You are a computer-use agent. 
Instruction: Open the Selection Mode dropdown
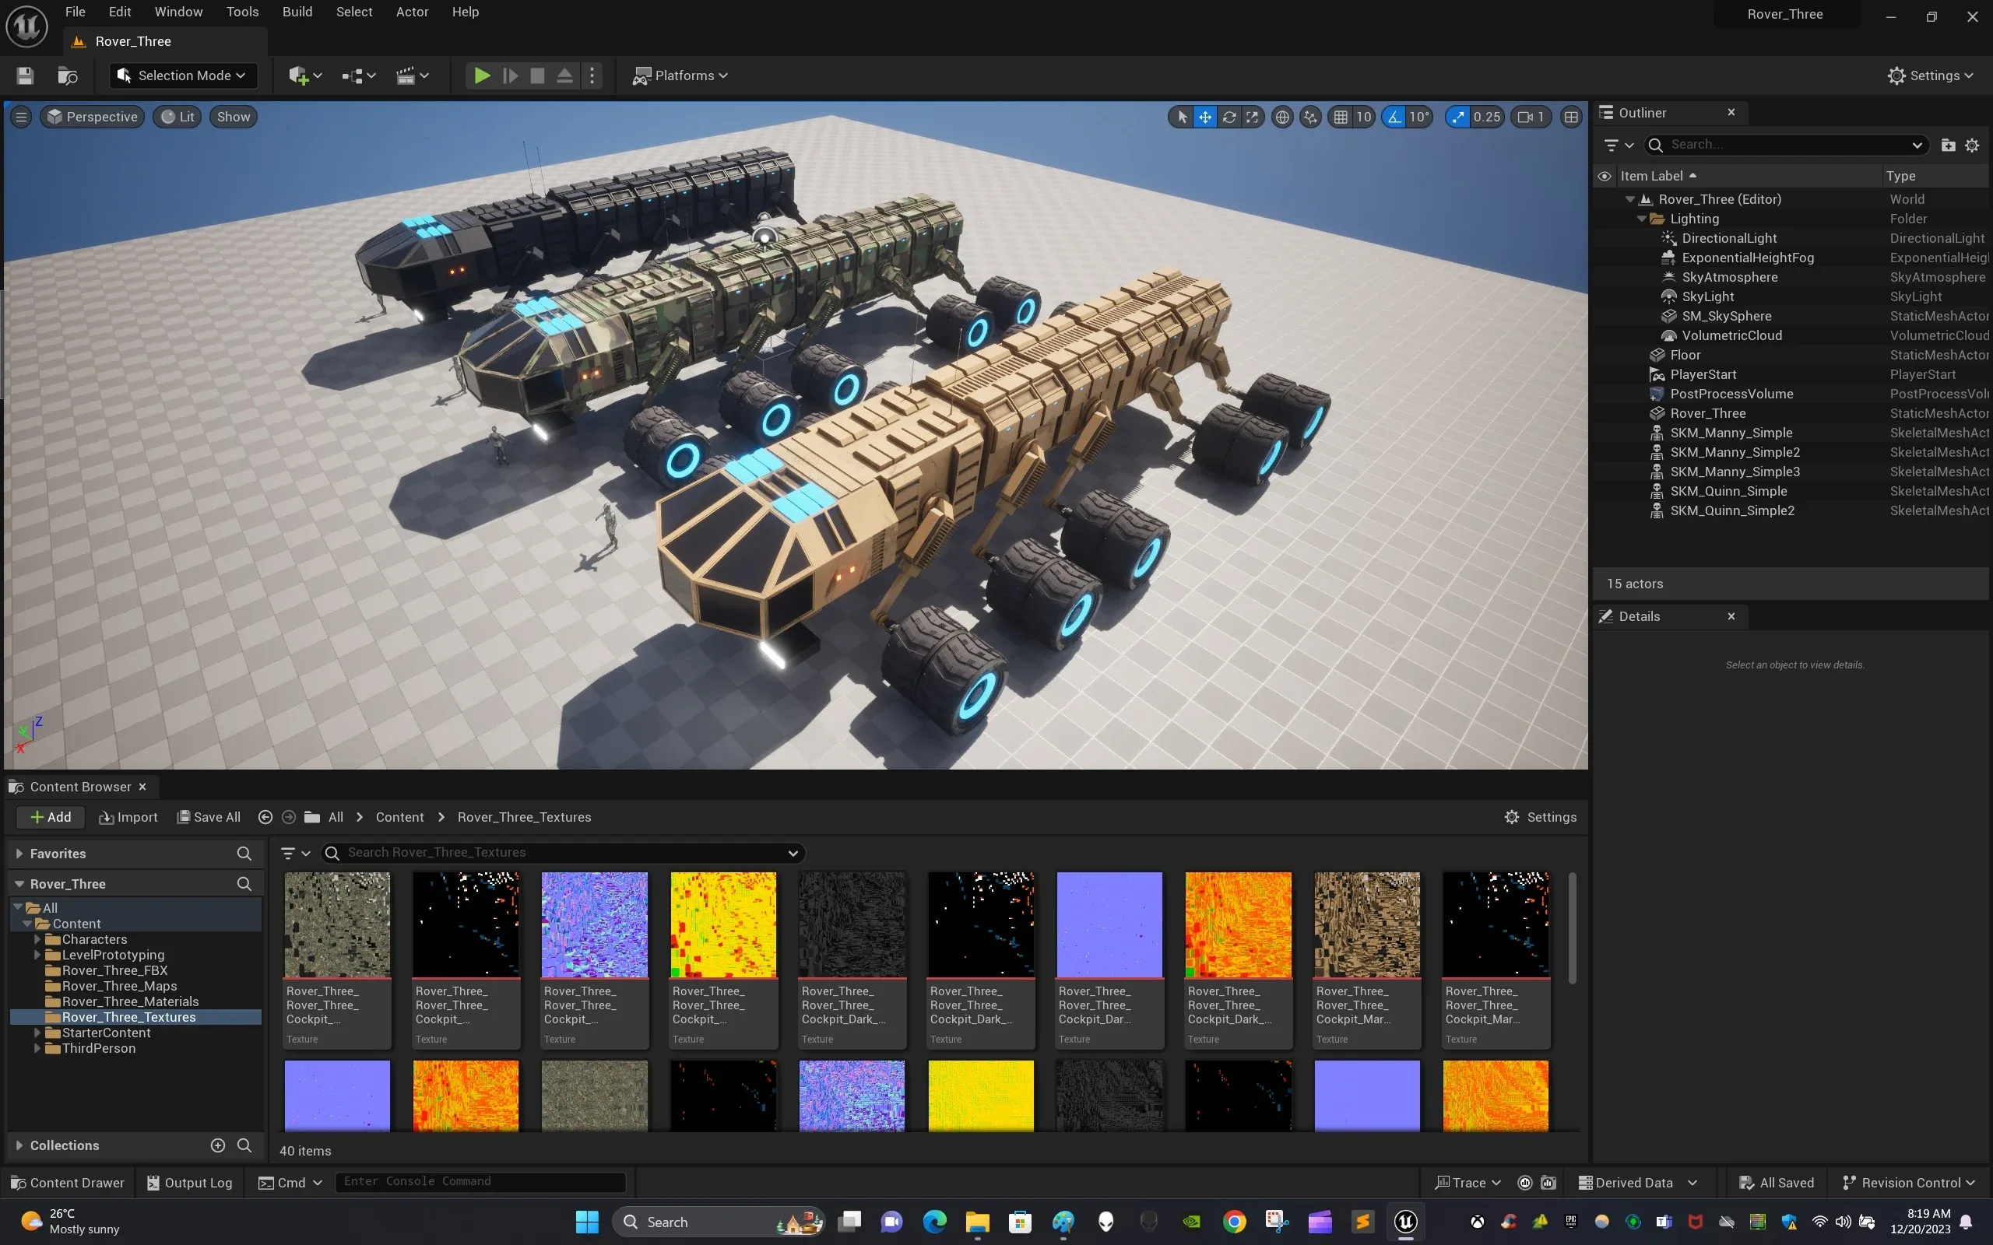pyautogui.click(x=183, y=75)
